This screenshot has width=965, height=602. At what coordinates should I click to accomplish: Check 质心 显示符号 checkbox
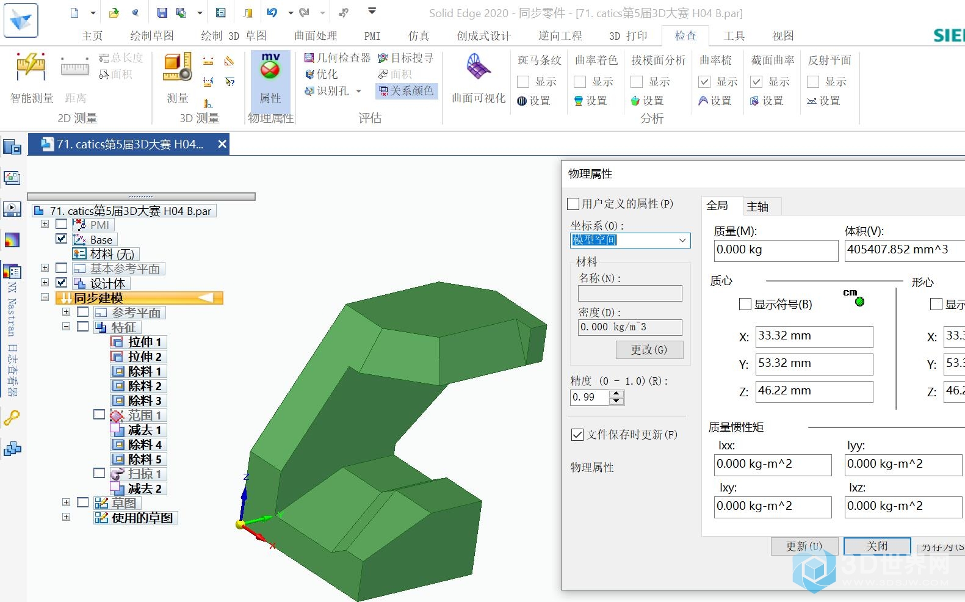[x=745, y=304]
